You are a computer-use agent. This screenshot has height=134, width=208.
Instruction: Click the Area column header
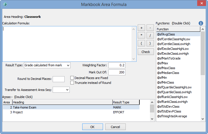click(8, 102)
